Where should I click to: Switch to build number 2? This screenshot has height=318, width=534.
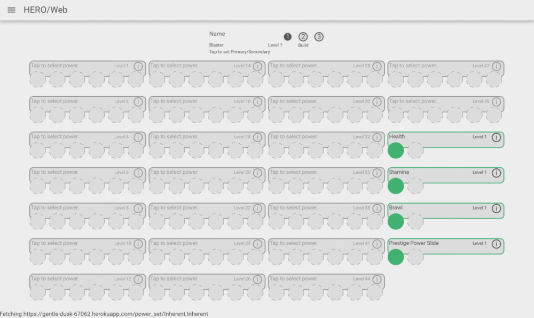tap(303, 37)
